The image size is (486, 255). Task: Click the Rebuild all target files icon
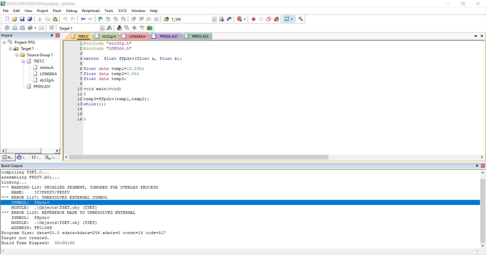pyautogui.click(x=22, y=28)
